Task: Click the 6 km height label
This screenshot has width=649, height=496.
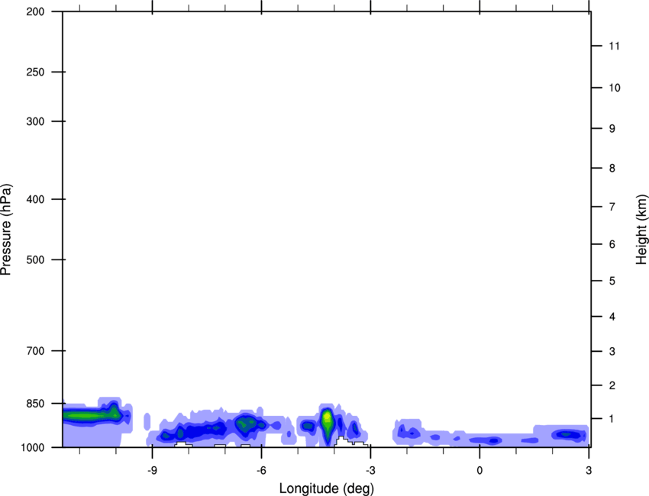Action: pyautogui.click(x=612, y=244)
